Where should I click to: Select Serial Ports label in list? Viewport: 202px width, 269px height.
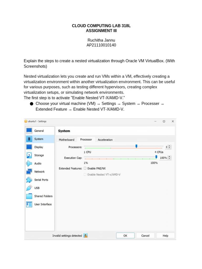(41, 180)
